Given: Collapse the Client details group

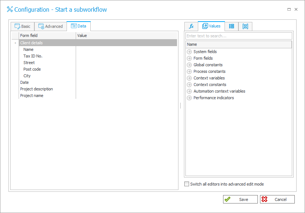Looking at the screenshot, I should (15, 43).
